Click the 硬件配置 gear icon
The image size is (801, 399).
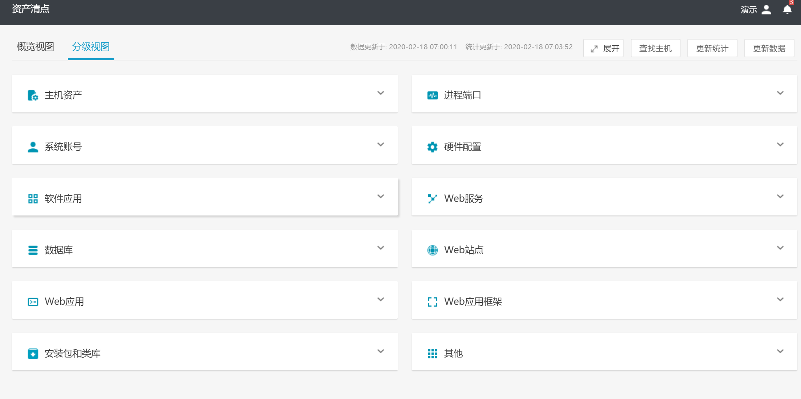pyautogui.click(x=432, y=147)
